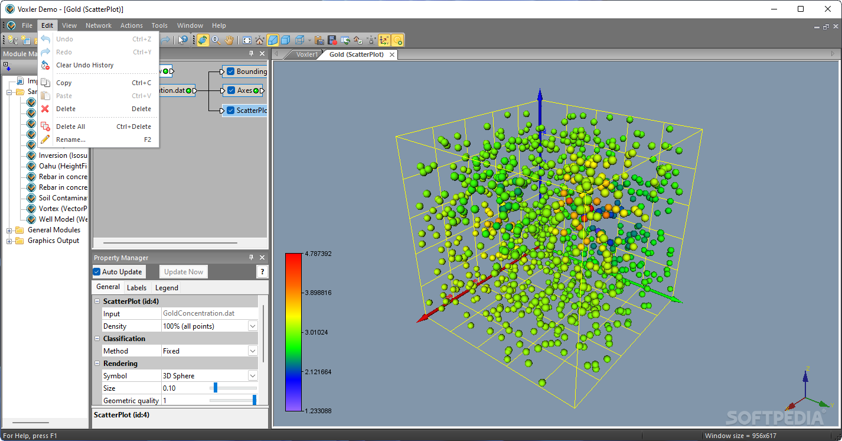Select the Oahu (HeightField) sample

[x=63, y=166]
